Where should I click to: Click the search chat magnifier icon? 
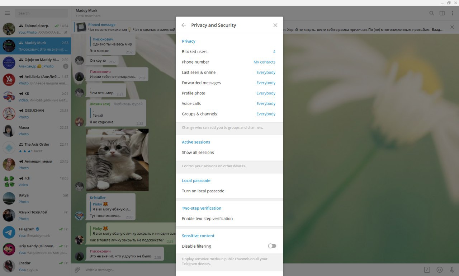432,13
